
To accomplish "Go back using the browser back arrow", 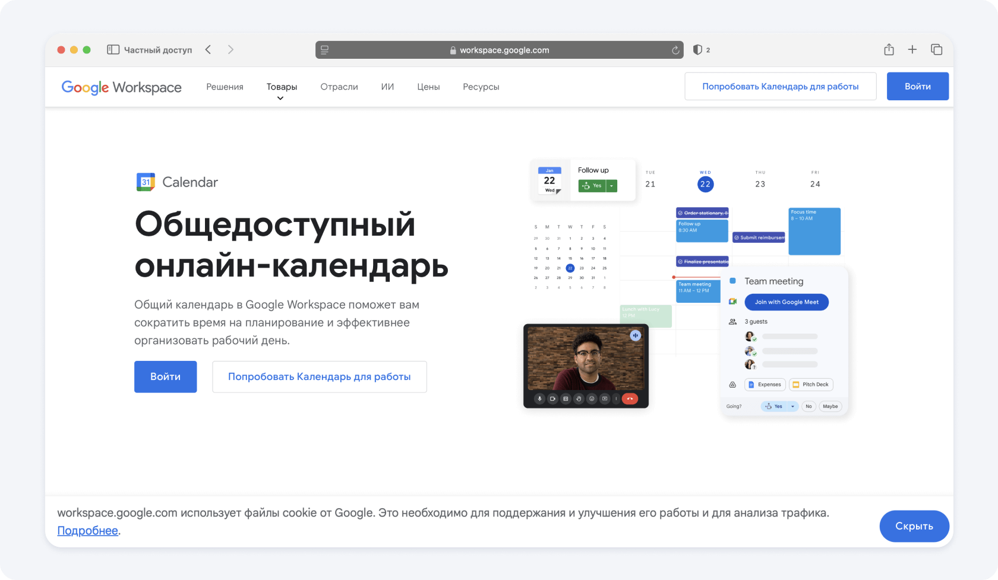I will coord(209,50).
